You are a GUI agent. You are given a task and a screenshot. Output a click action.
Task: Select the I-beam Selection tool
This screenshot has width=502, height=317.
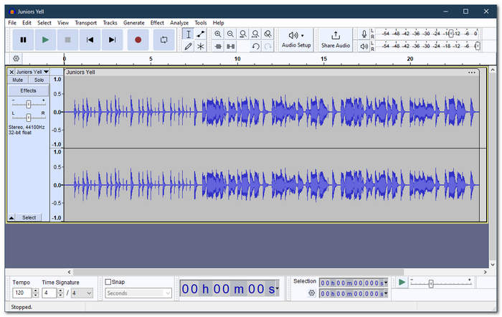point(188,34)
